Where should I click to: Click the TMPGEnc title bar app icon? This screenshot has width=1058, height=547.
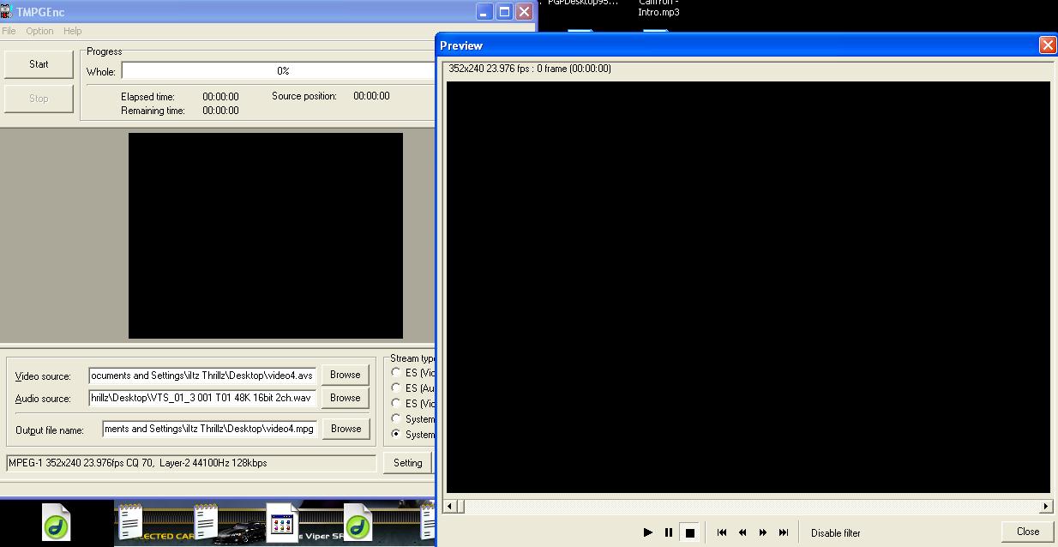(6, 12)
